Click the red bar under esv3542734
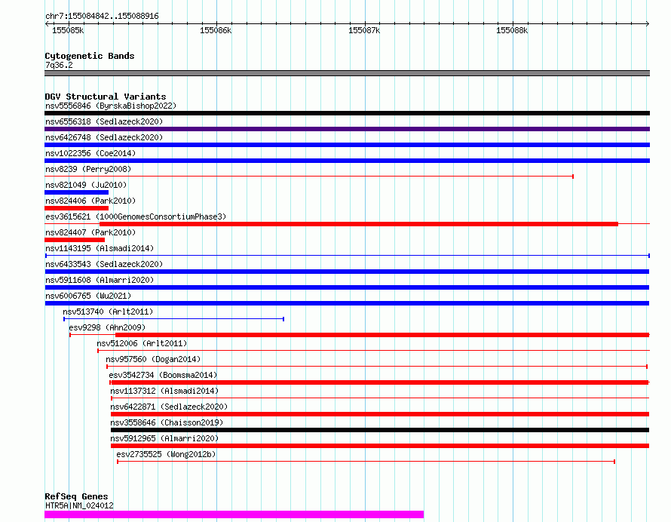671x522 pixels. (379, 382)
